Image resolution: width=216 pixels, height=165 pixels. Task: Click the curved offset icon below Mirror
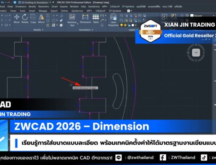click(48, 25)
